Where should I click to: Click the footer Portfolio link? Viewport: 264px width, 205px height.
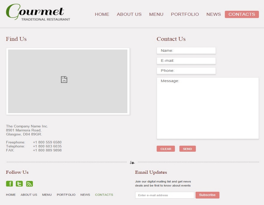tap(66, 195)
